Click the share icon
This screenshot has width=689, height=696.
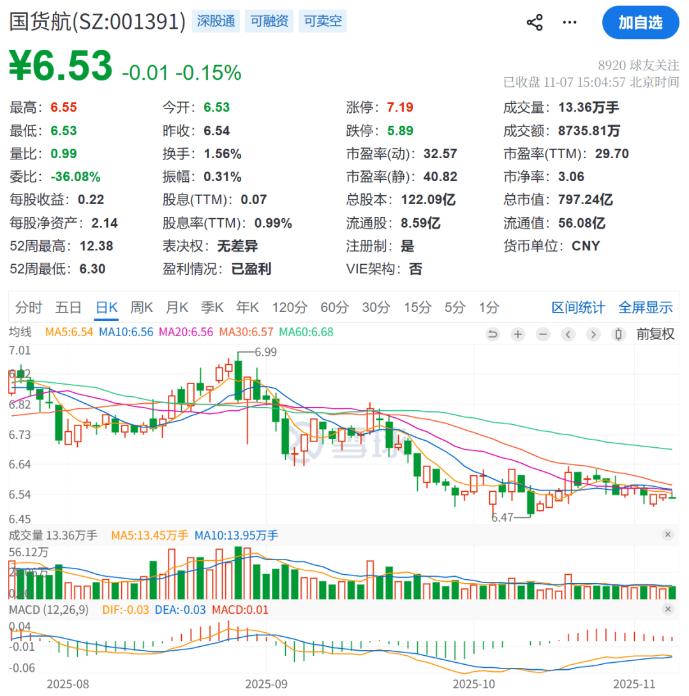pos(535,22)
